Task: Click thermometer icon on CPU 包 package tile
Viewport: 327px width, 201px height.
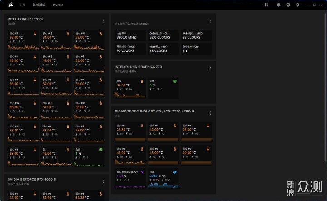Action: pos(68,150)
